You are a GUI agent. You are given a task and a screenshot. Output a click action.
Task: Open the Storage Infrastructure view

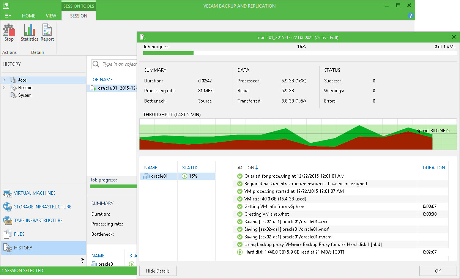coord(43,207)
